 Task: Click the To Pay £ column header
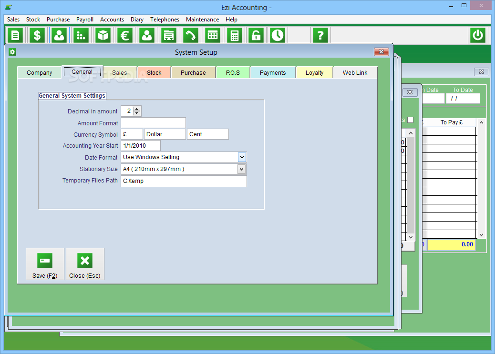[x=452, y=122]
